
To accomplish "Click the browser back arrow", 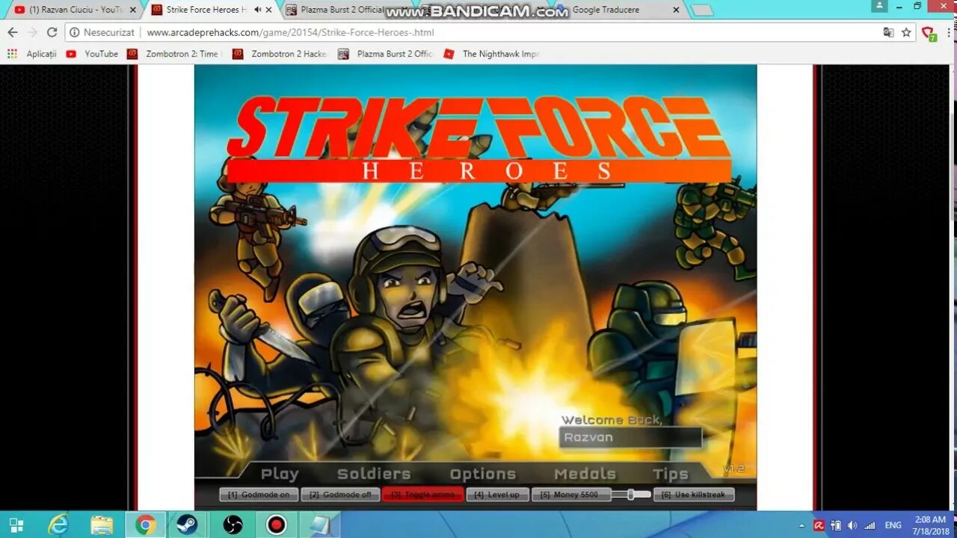I will pos(12,32).
